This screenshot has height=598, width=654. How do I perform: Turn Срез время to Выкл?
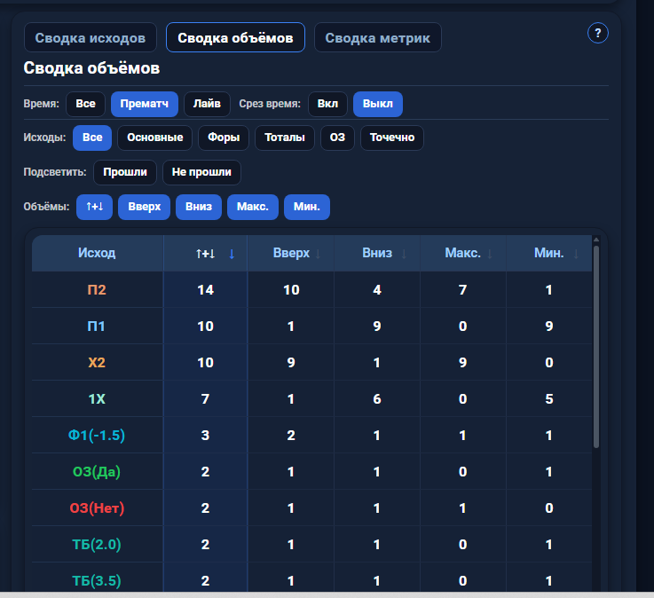click(x=378, y=104)
